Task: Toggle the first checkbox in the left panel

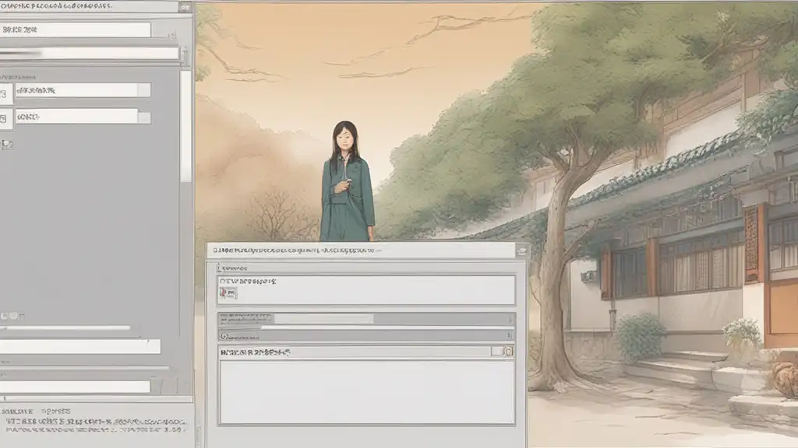Action: point(5,93)
